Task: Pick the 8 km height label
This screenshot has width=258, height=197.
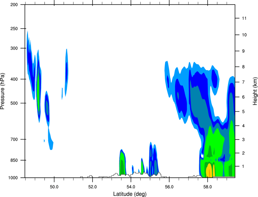Action: 243,67
